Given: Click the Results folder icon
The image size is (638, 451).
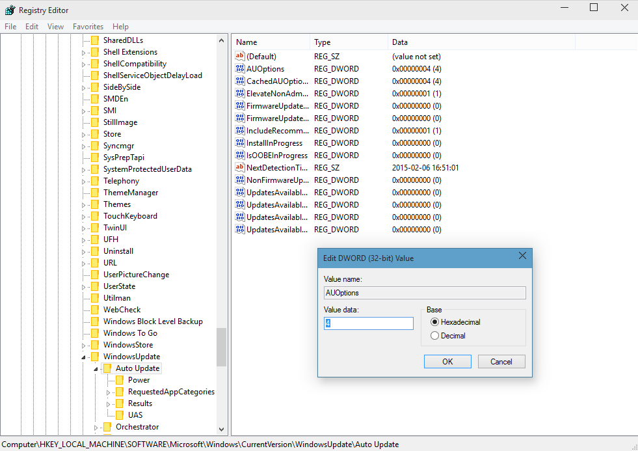Looking at the screenshot, I should 120,403.
